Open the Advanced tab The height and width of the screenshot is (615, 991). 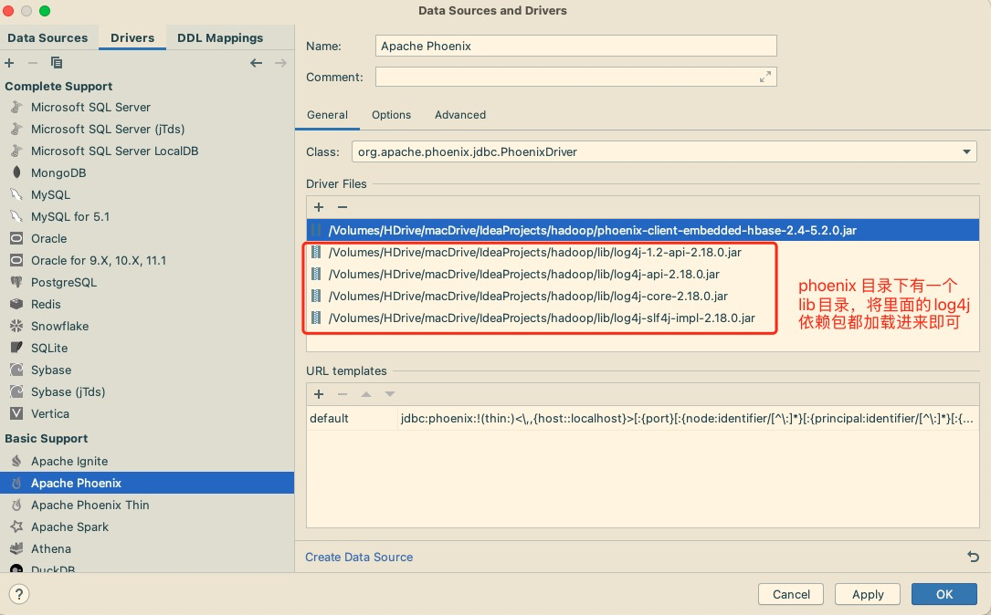coord(460,115)
